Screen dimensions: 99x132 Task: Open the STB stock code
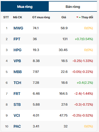[17, 105]
